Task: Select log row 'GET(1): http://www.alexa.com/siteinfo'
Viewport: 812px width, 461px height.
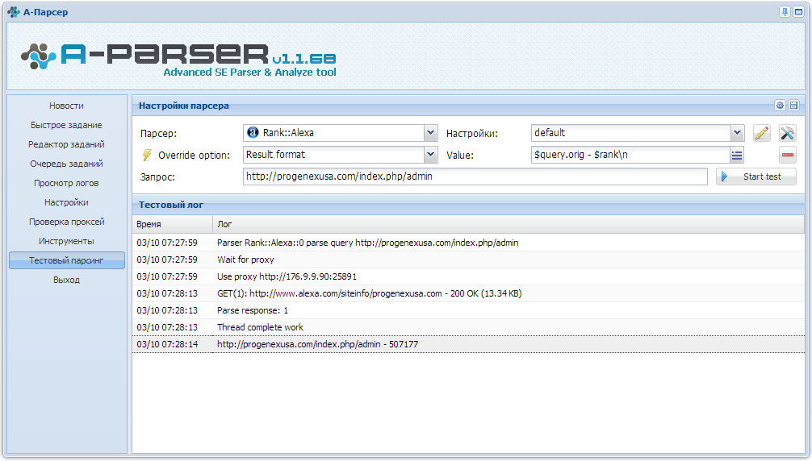Action: (x=469, y=293)
